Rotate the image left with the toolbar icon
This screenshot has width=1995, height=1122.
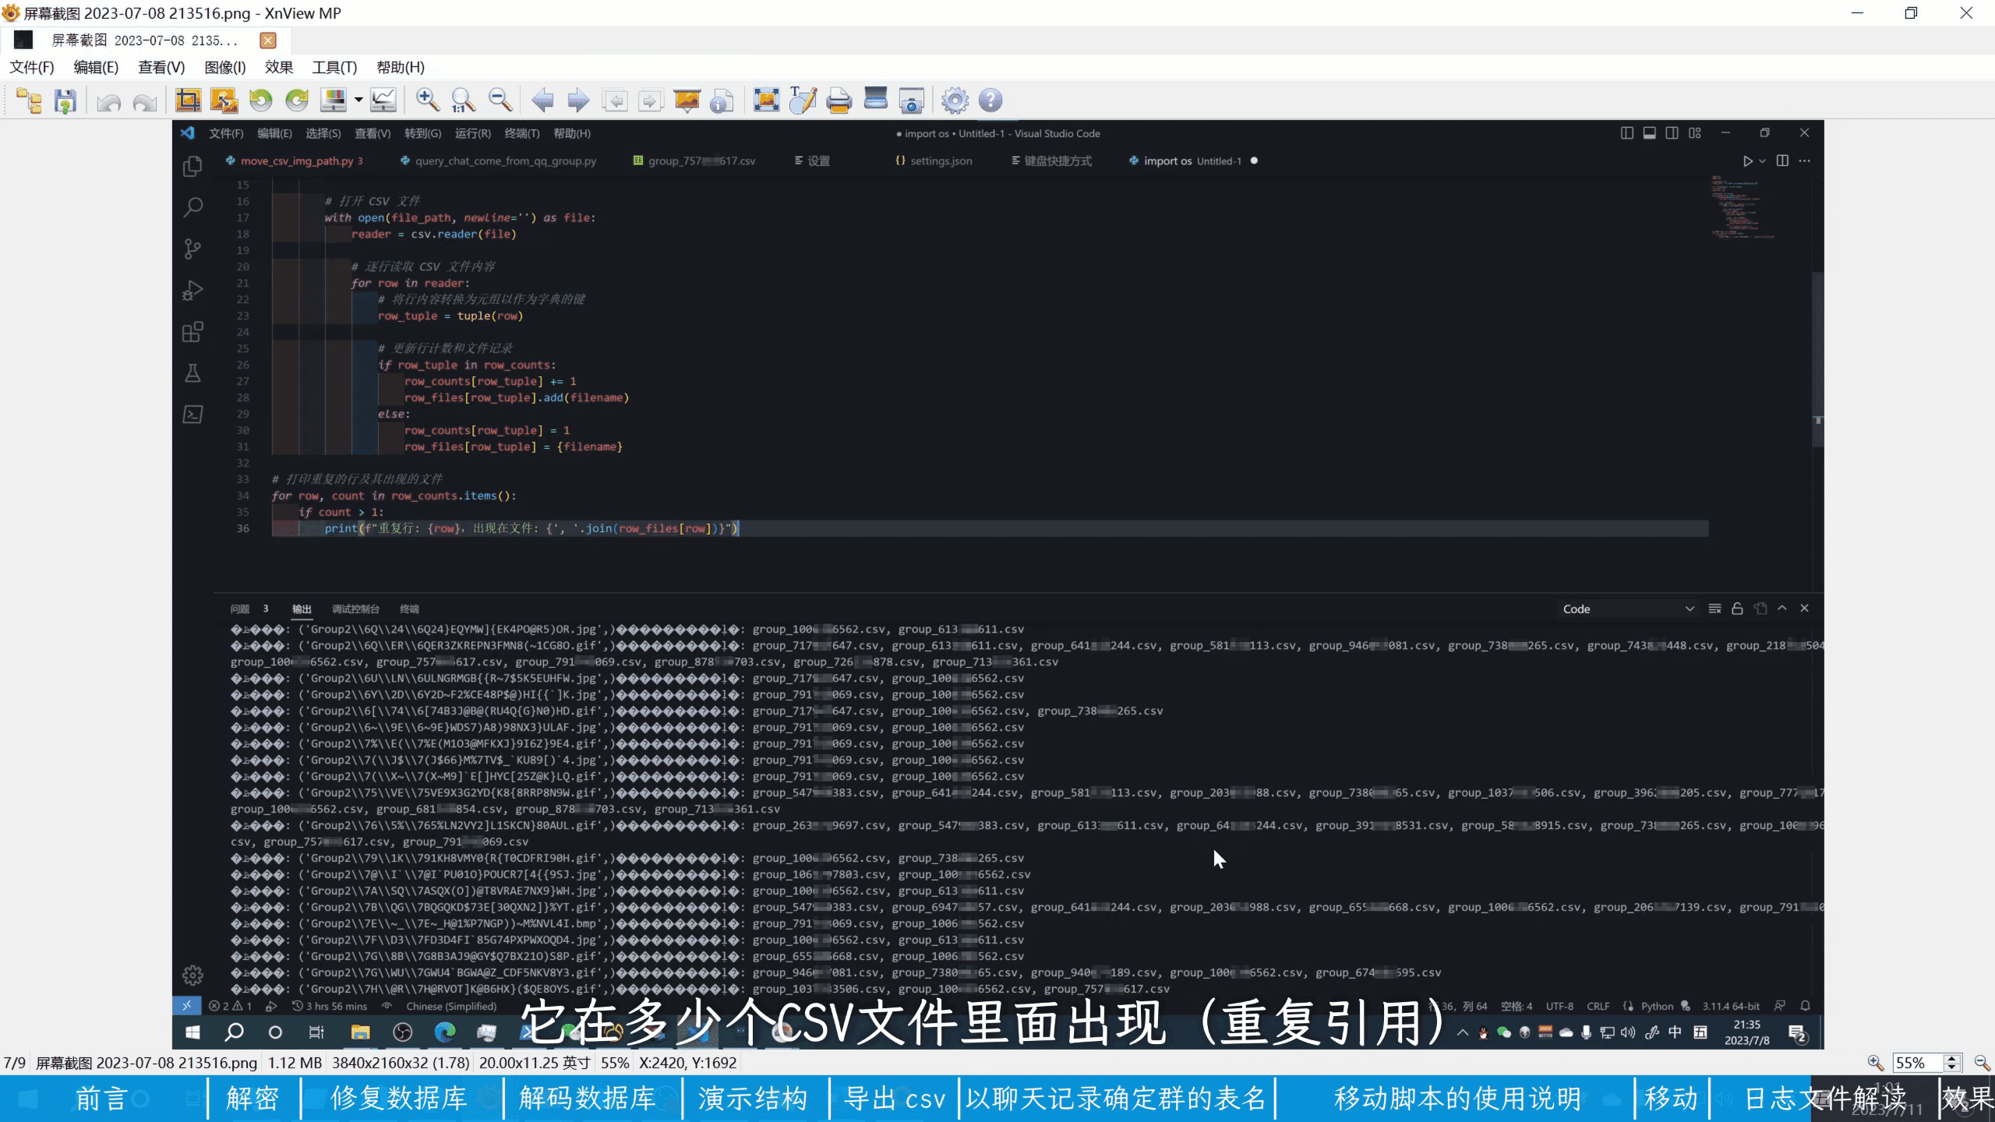click(260, 101)
